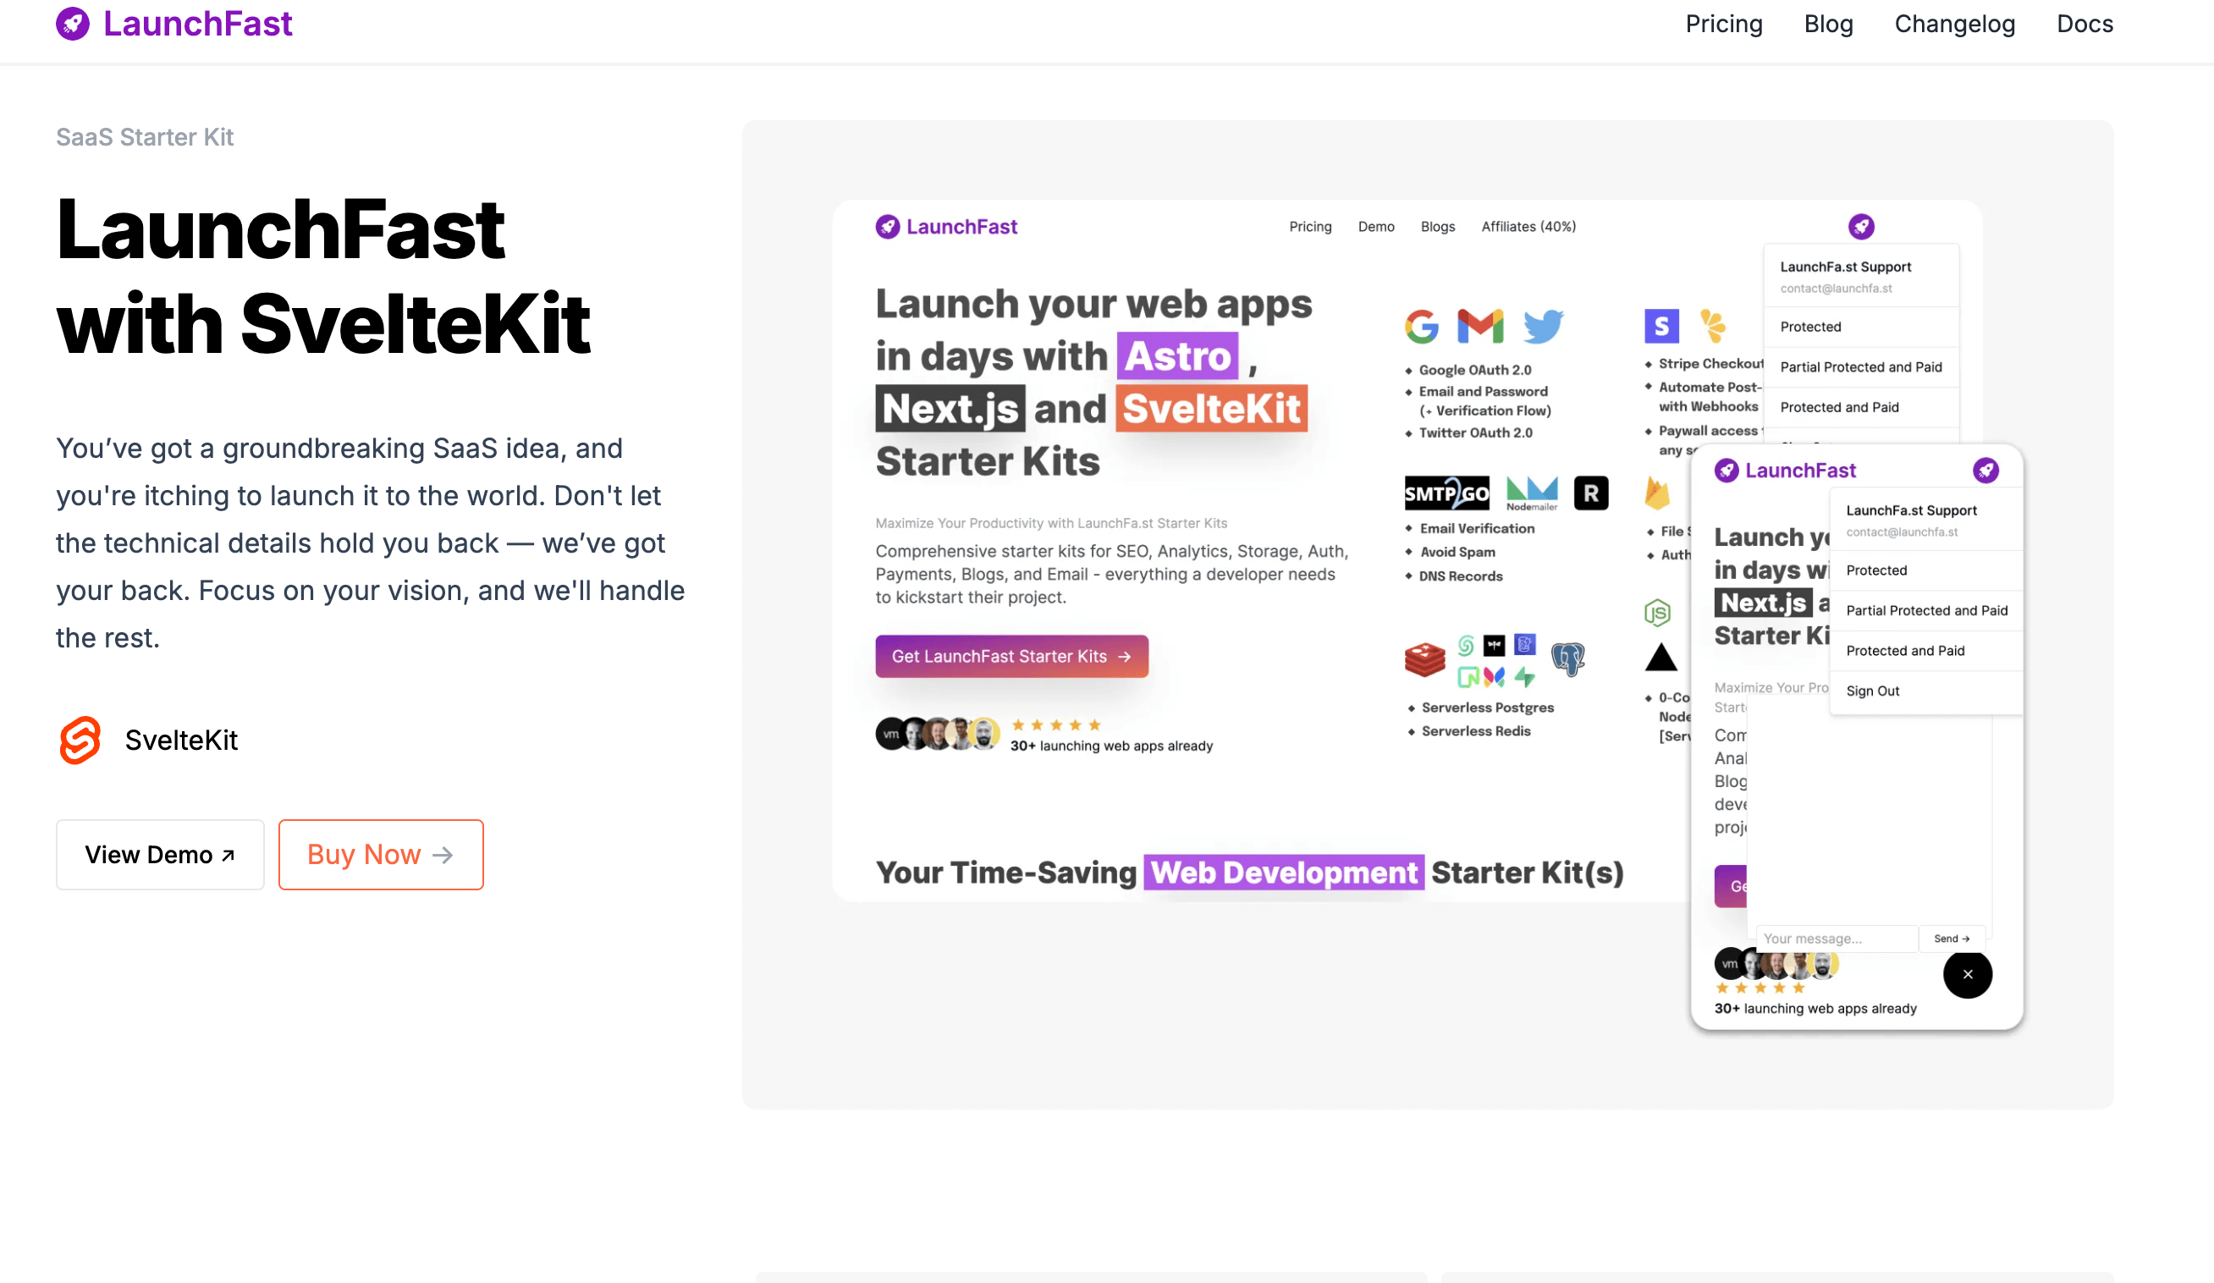Click the LaunchFast logo in the mobile preview
The image size is (2214, 1283).
coord(1784,471)
